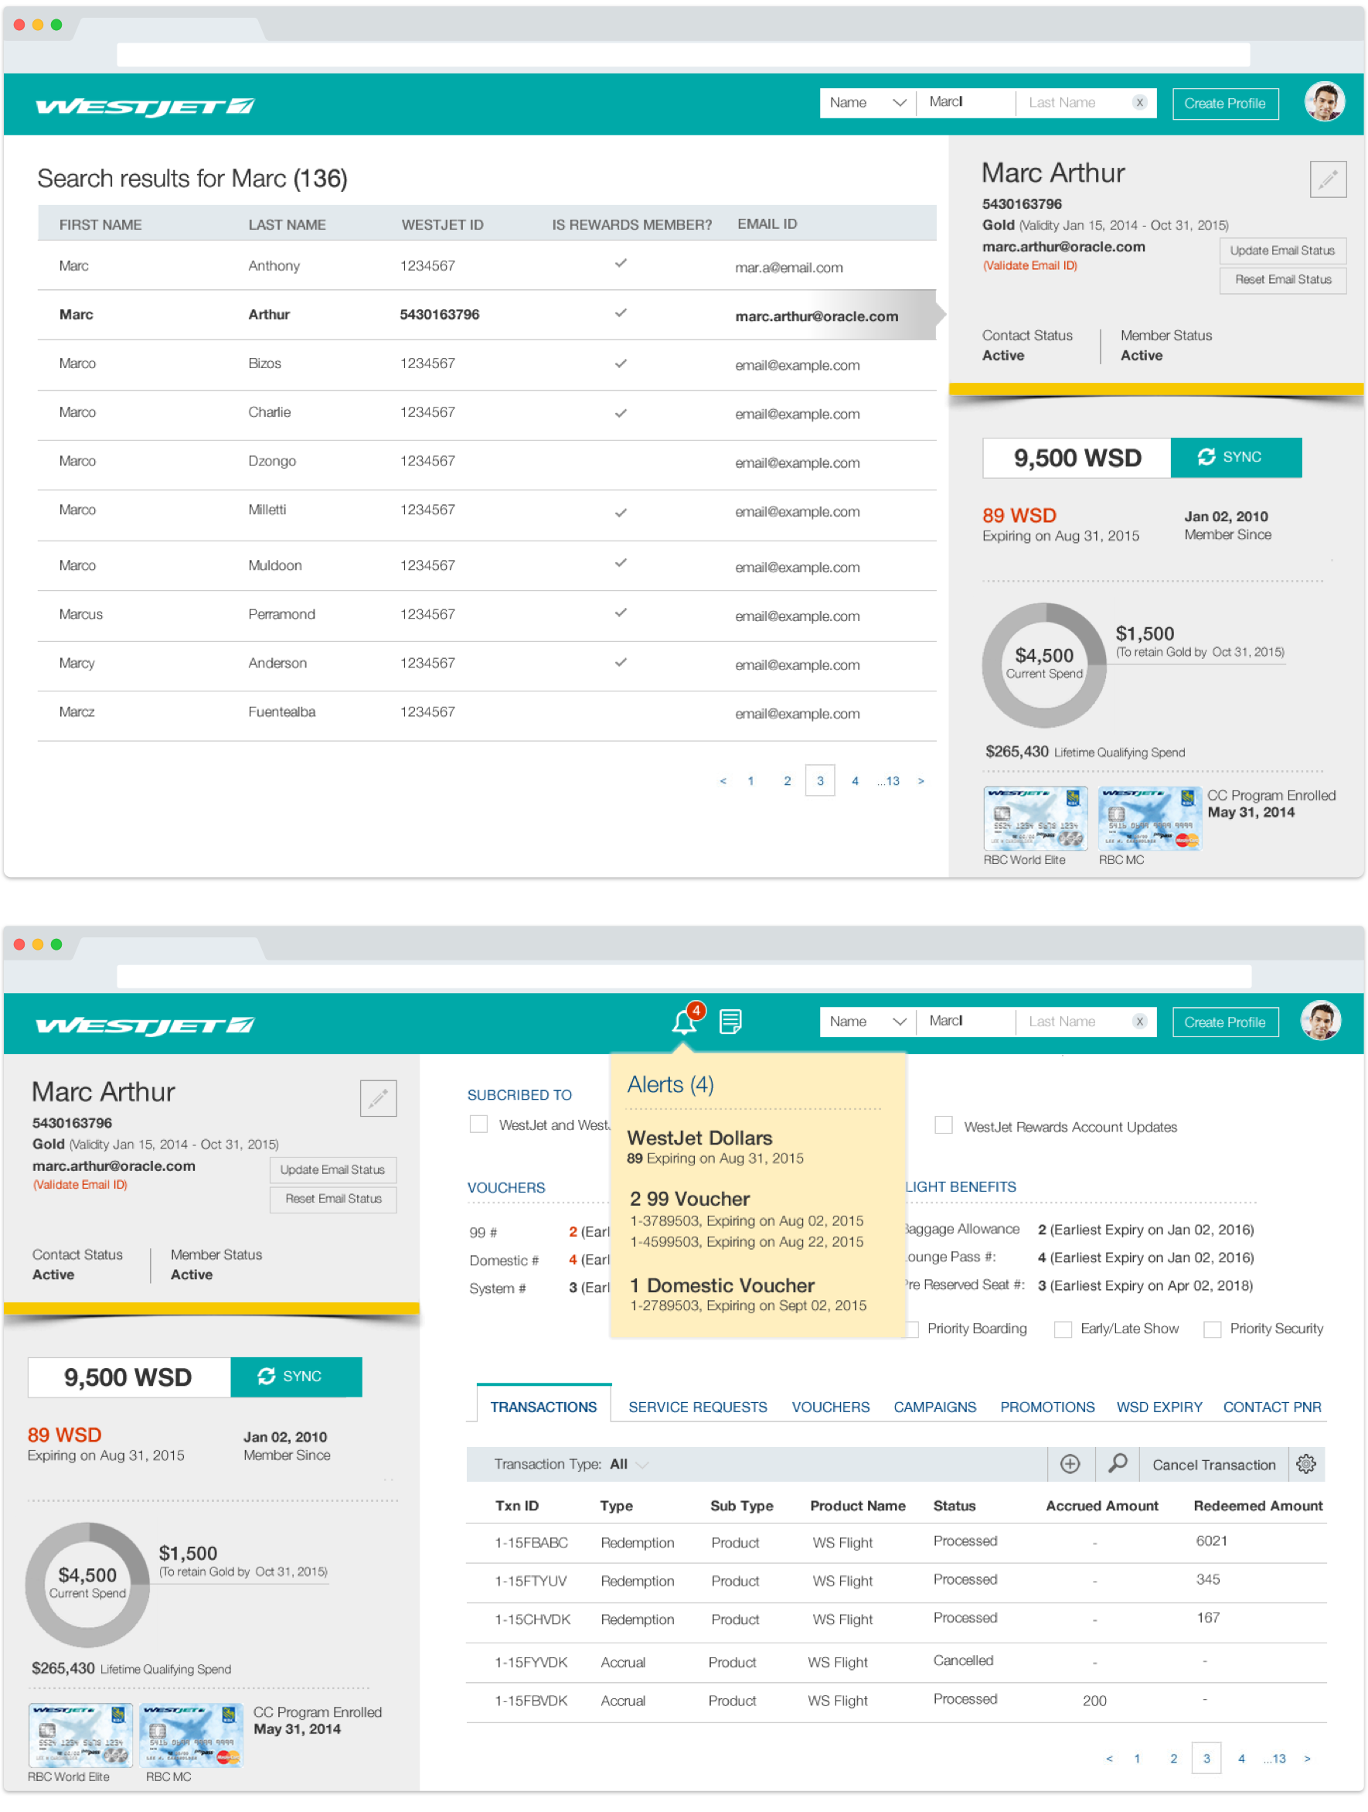Viewport: 1368px width, 1812px height.
Task: Switch to Campaigns tab
Action: (935, 1407)
